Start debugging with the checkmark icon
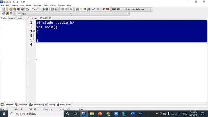The width and height of the screenshot is (208, 117). (x=93, y=9)
